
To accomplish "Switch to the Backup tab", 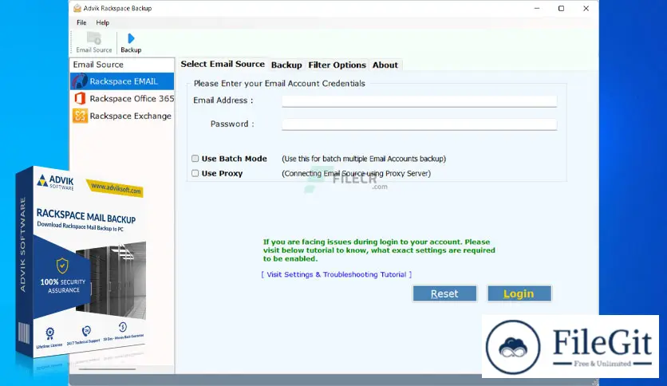I will pos(286,65).
